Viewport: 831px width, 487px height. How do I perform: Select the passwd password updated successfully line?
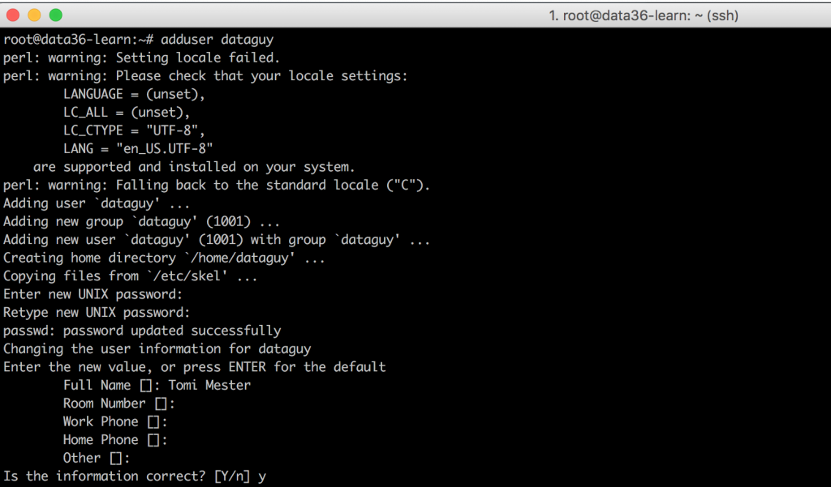pyautogui.click(x=143, y=330)
